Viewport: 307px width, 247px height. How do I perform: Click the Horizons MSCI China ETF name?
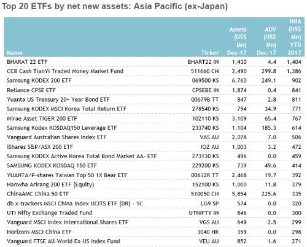(x=39, y=232)
